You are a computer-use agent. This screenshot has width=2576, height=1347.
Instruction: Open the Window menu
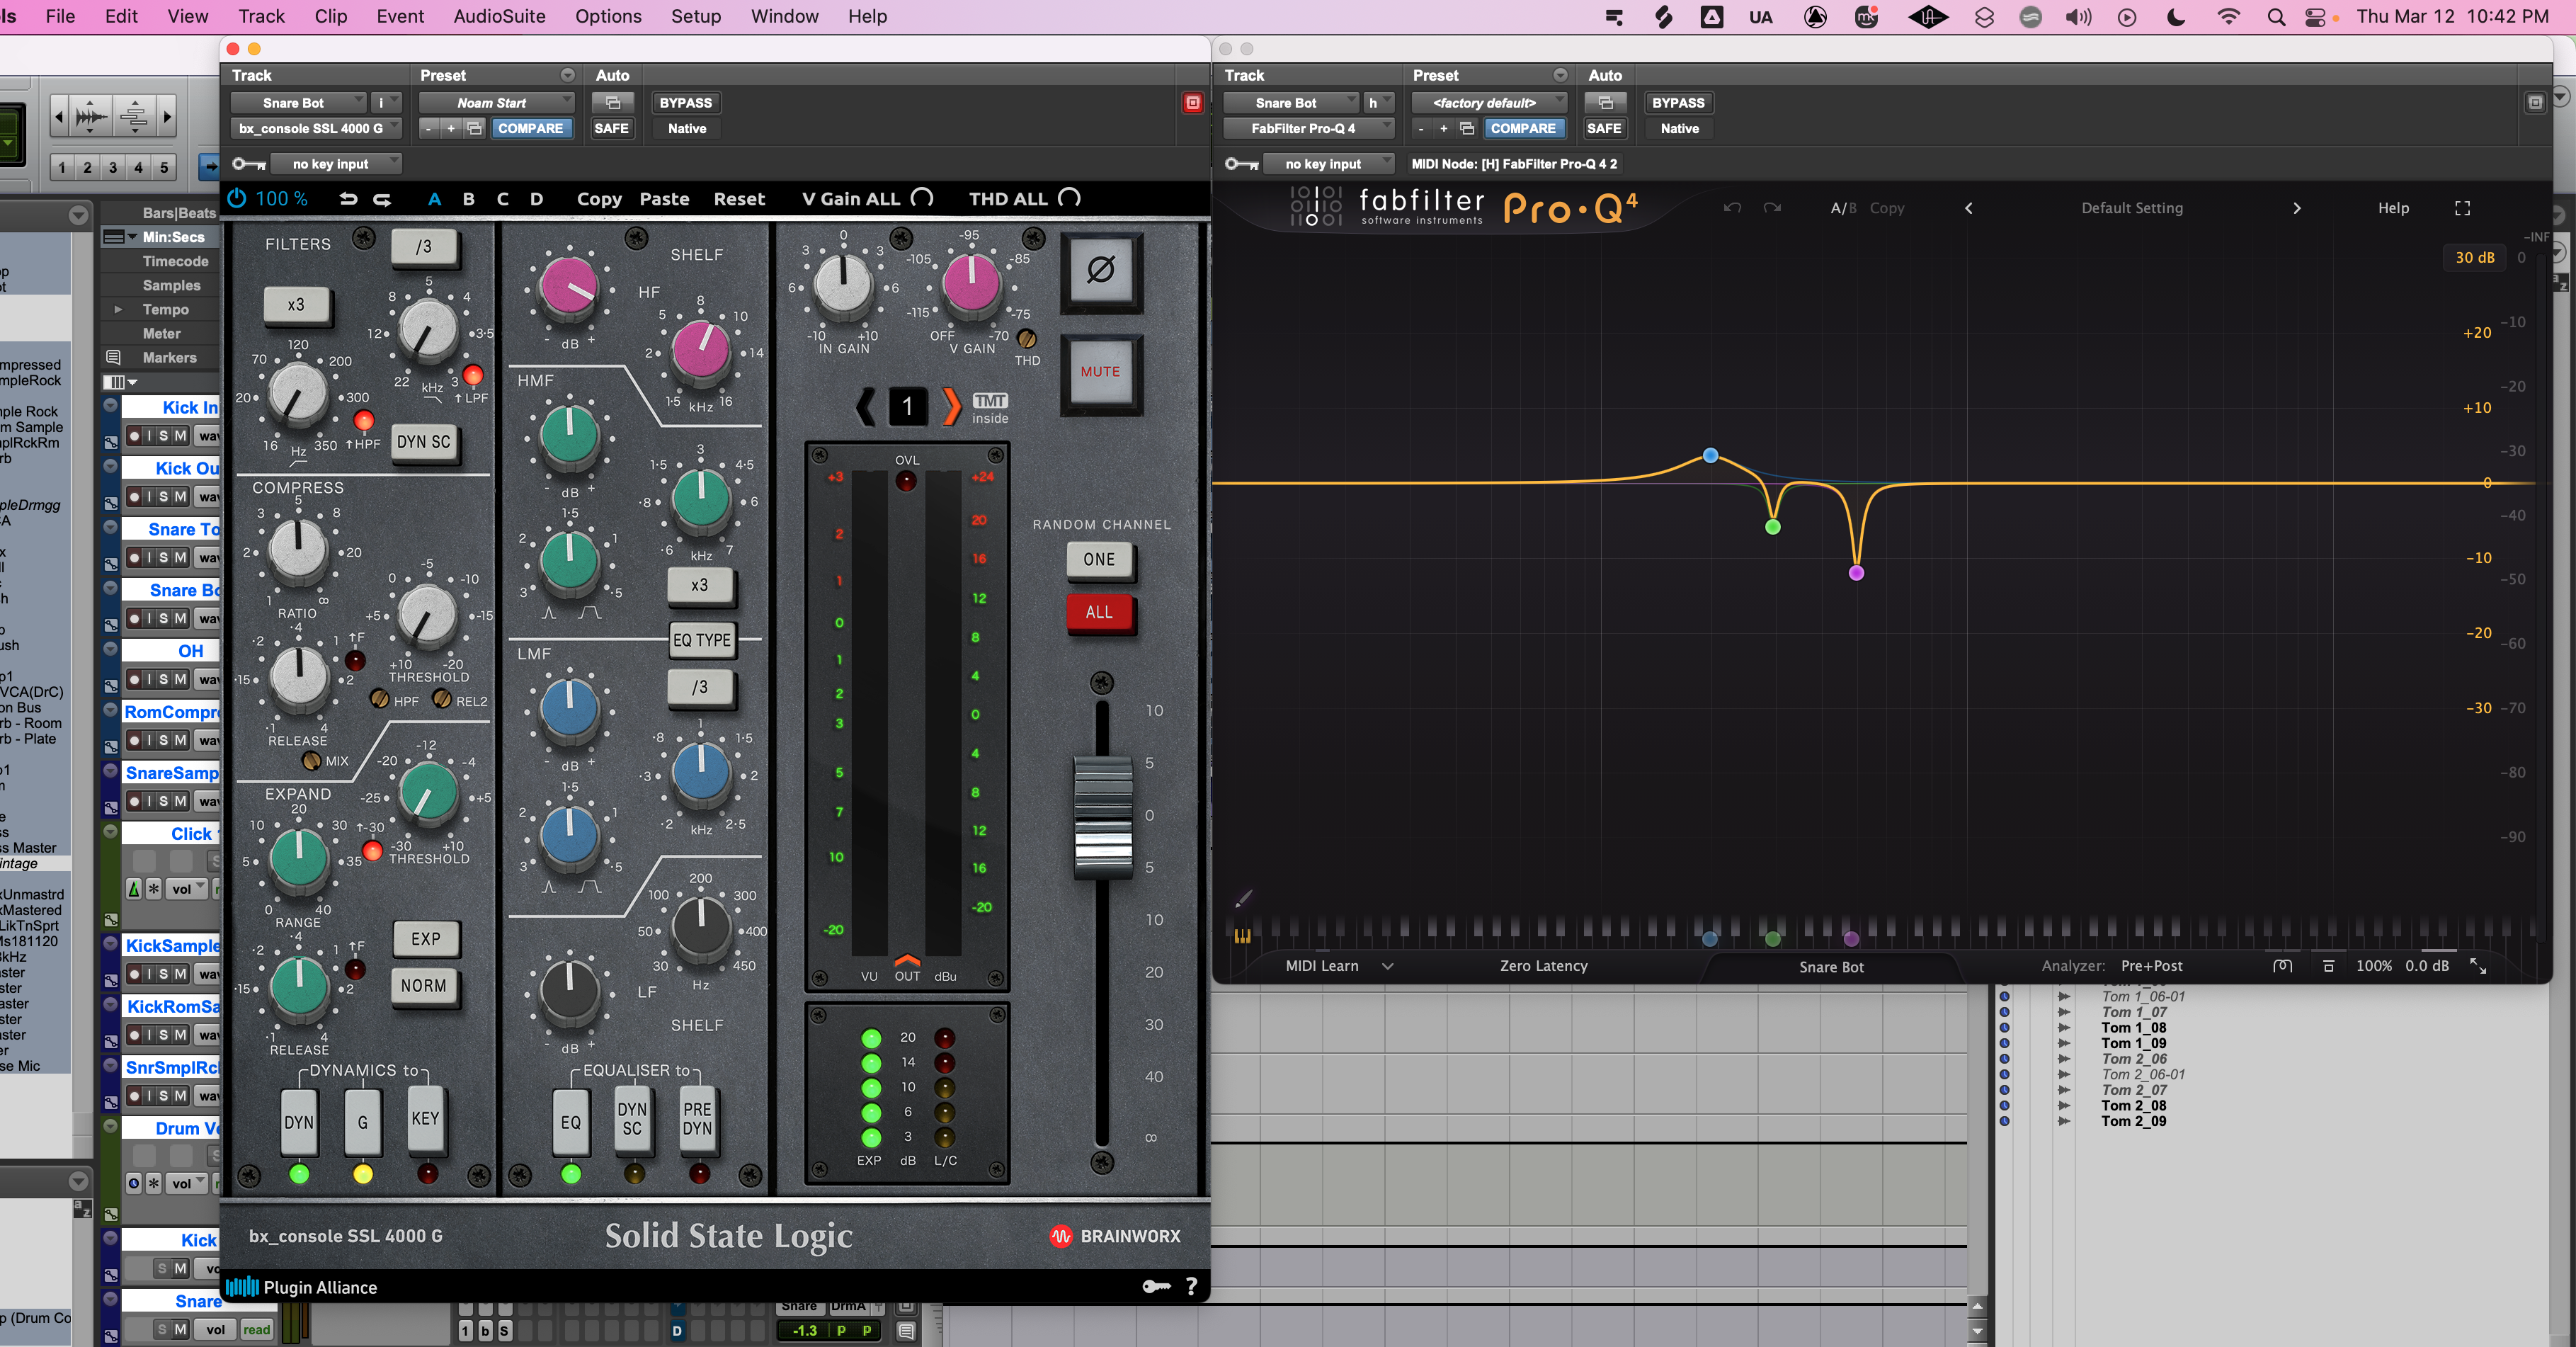coord(784,16)
